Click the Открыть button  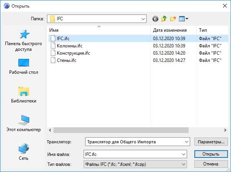211,154
